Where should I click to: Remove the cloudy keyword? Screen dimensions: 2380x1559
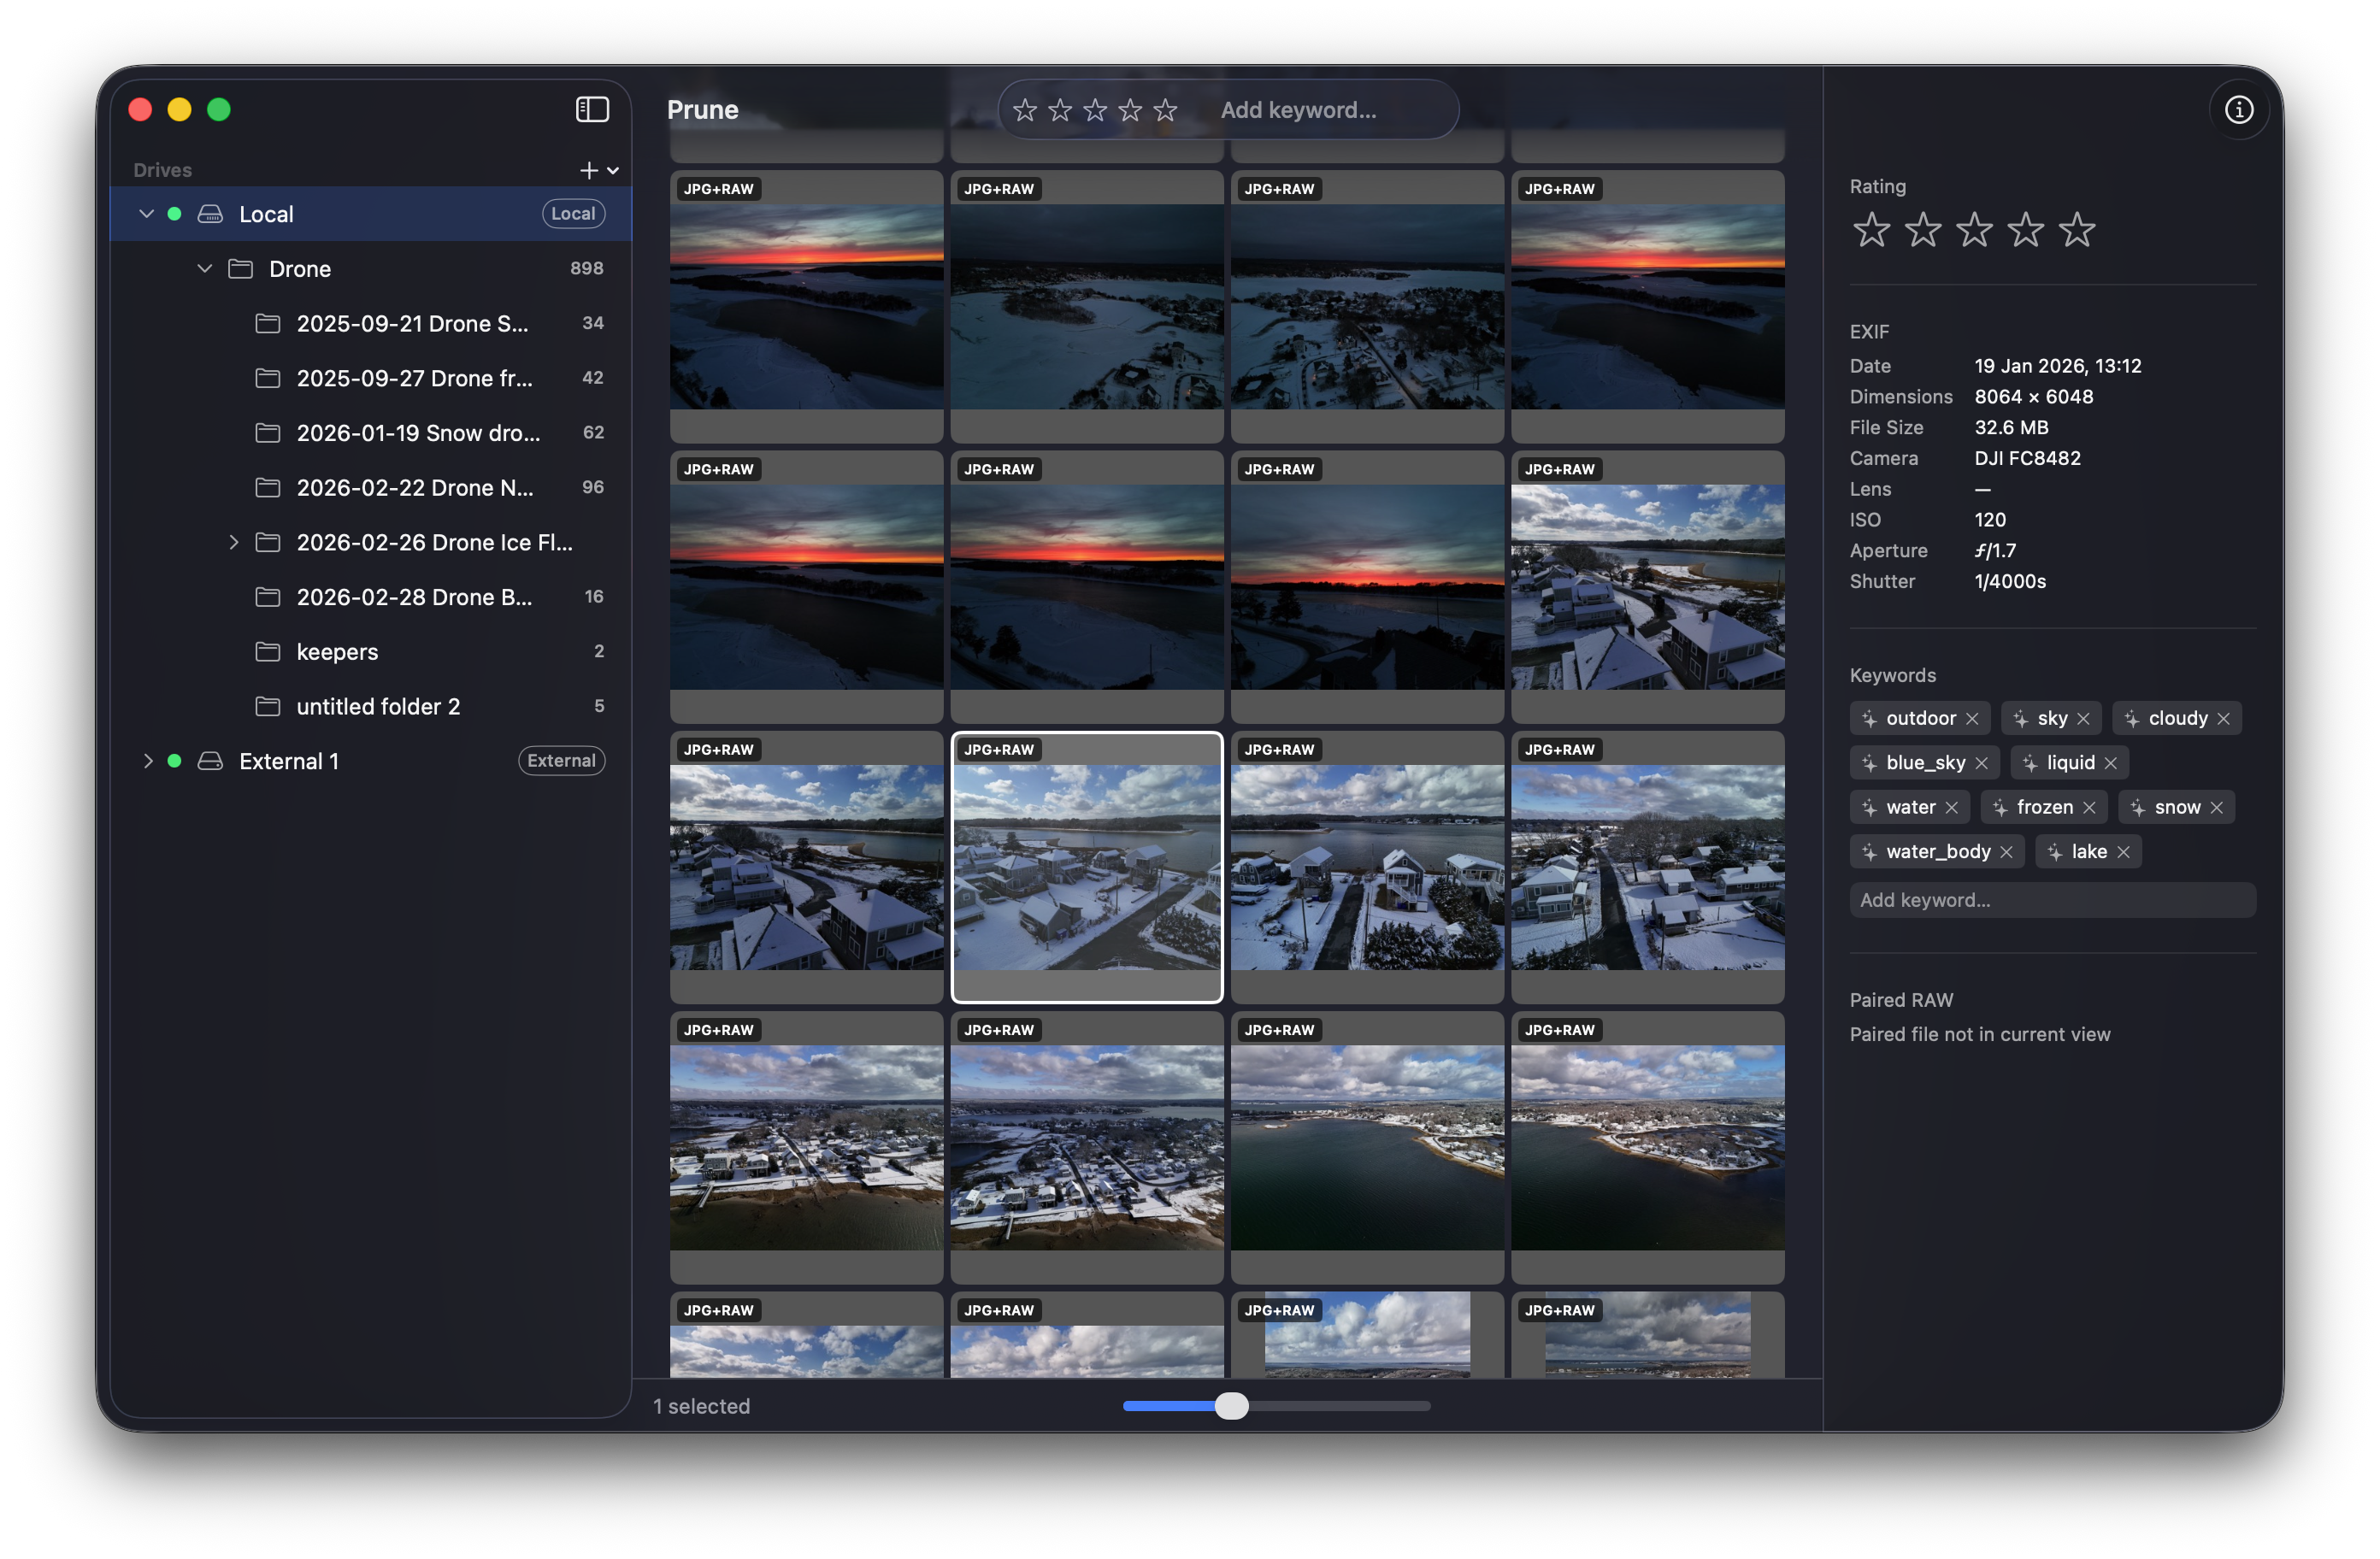[2223, 719]
